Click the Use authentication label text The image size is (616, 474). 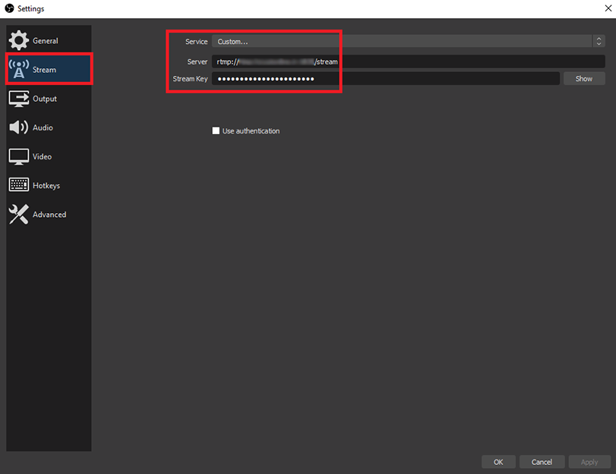coord(251,131)
